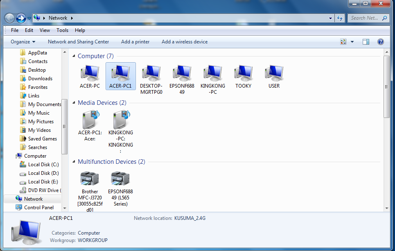Click the navigation pane scroll up arrow
Viewport: 395px width, 251px height.
pos(65,52)
